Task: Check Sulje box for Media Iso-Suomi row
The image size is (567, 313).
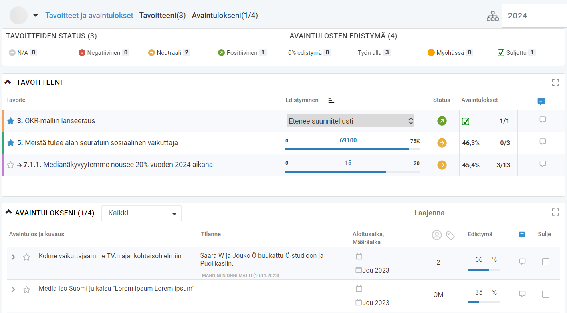Action: pos(545,294)
